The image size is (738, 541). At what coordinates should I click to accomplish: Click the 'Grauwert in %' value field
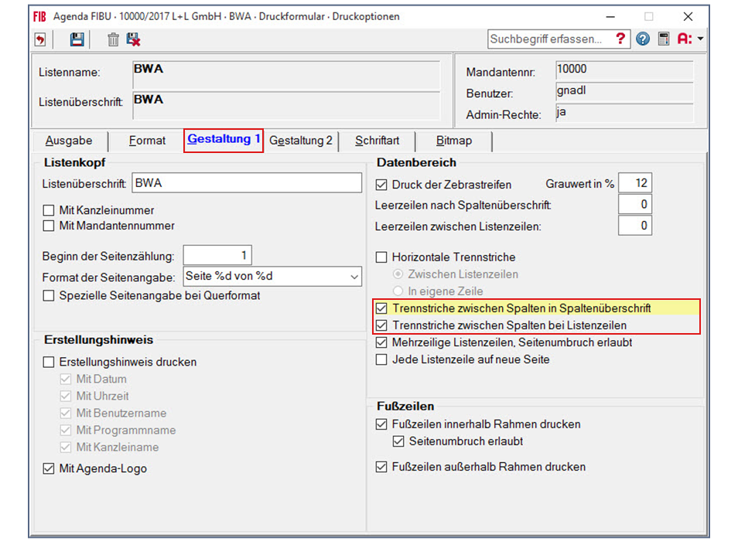pyautogui.click(x=635, y=183)
